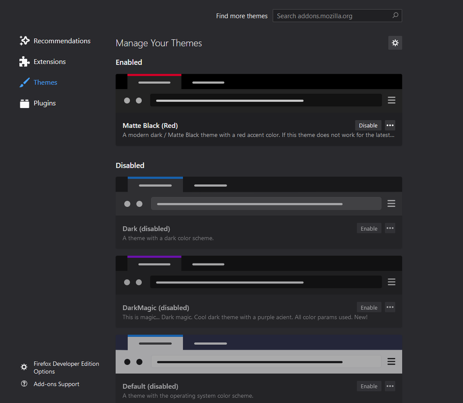This screenshot has width=463, height=403.
Task: Click the Default (disabled) title text
Action: pos(150,386)
